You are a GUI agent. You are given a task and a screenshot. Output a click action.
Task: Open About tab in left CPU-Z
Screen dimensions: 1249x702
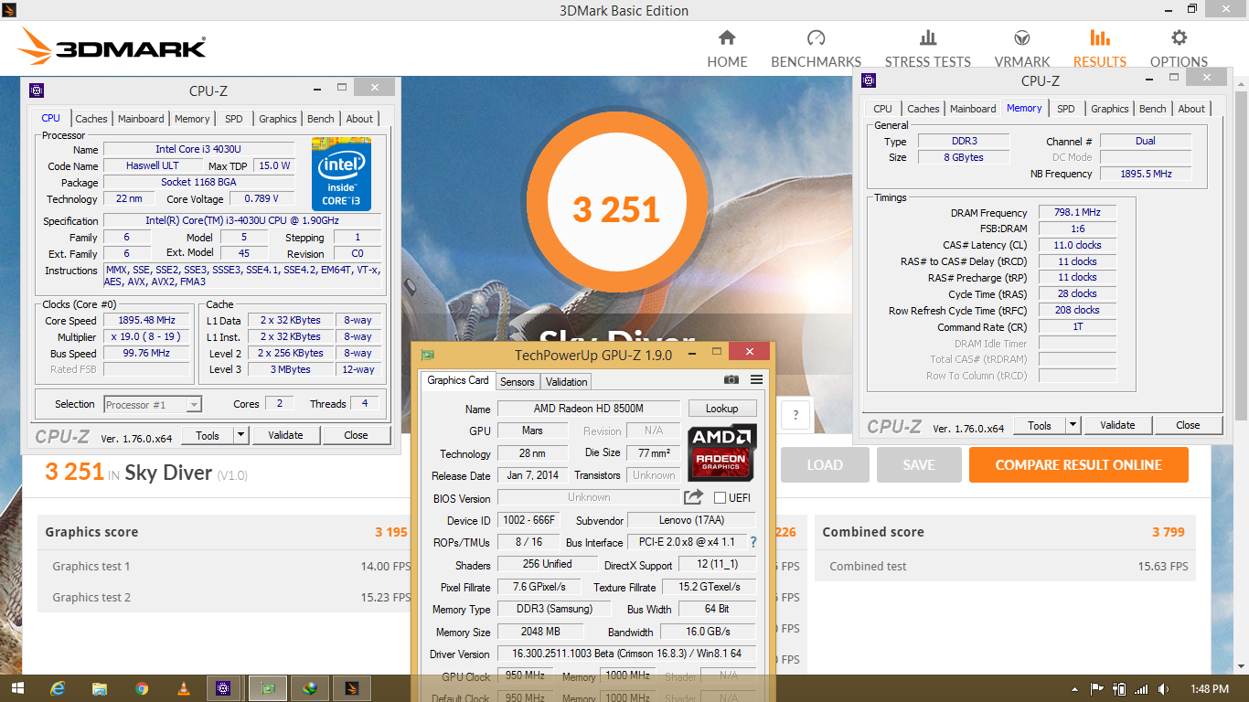(359, 119)
